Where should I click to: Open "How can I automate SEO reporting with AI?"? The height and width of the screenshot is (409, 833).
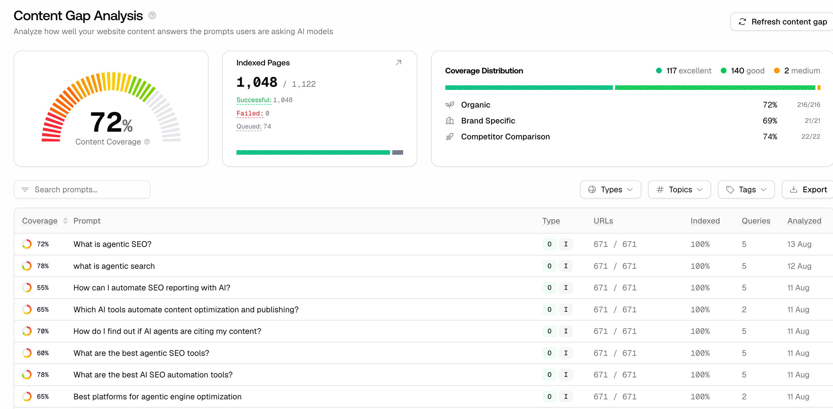click(x=152, y=288)
